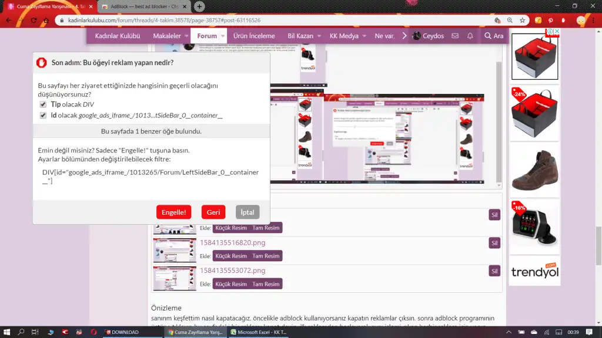Switch to the AdBlock browser tab
Viewport: 602px width, 338px height.
(x=144, y=6)
